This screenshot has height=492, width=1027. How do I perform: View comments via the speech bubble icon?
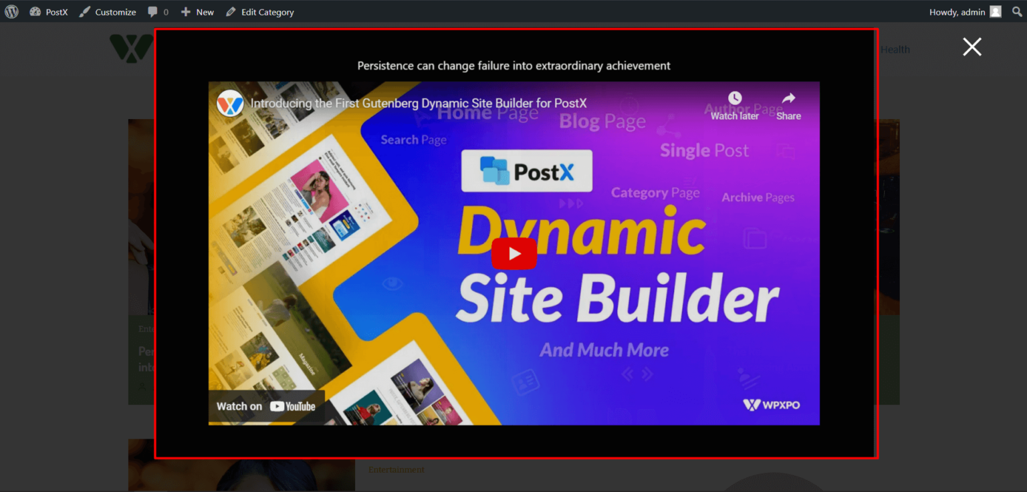click(153, 11)
